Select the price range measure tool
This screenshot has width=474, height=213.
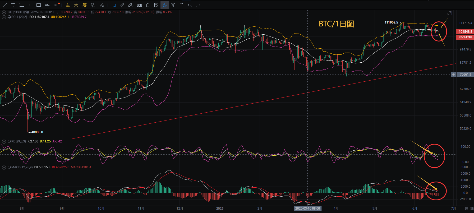click(47, 5)
